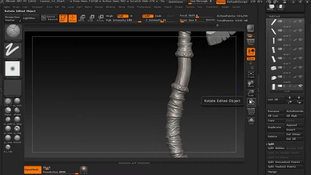311x175 pixels.
Task: Click the List All button
Action: tap(276, 100)
